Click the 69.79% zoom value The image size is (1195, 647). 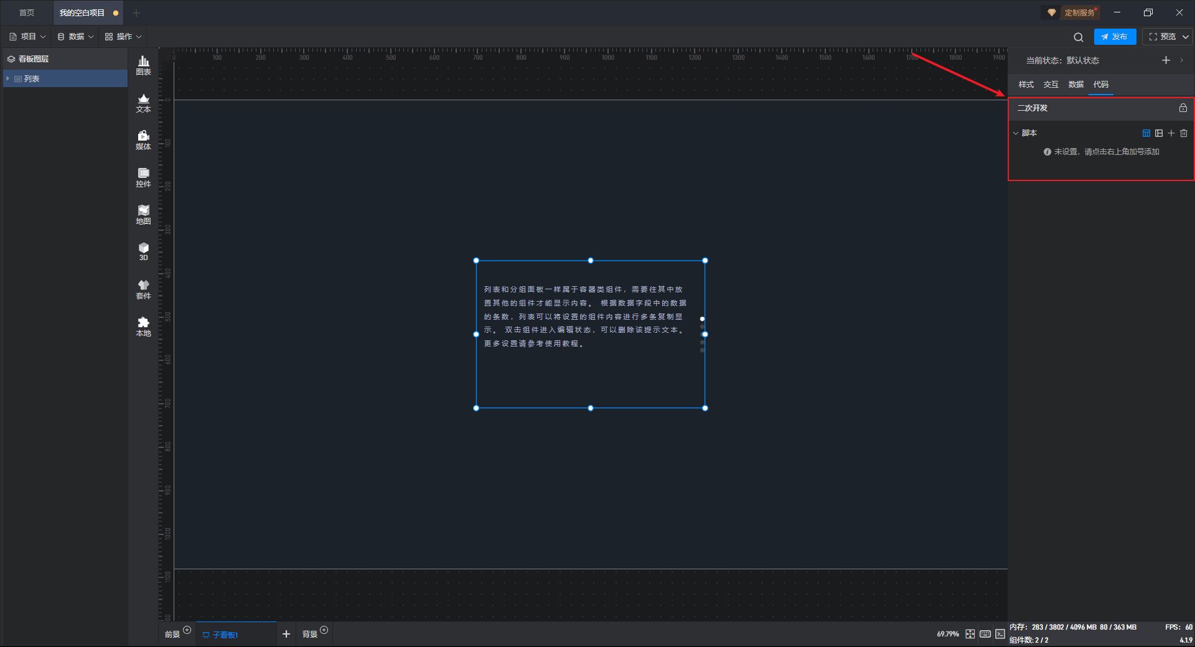948,634
